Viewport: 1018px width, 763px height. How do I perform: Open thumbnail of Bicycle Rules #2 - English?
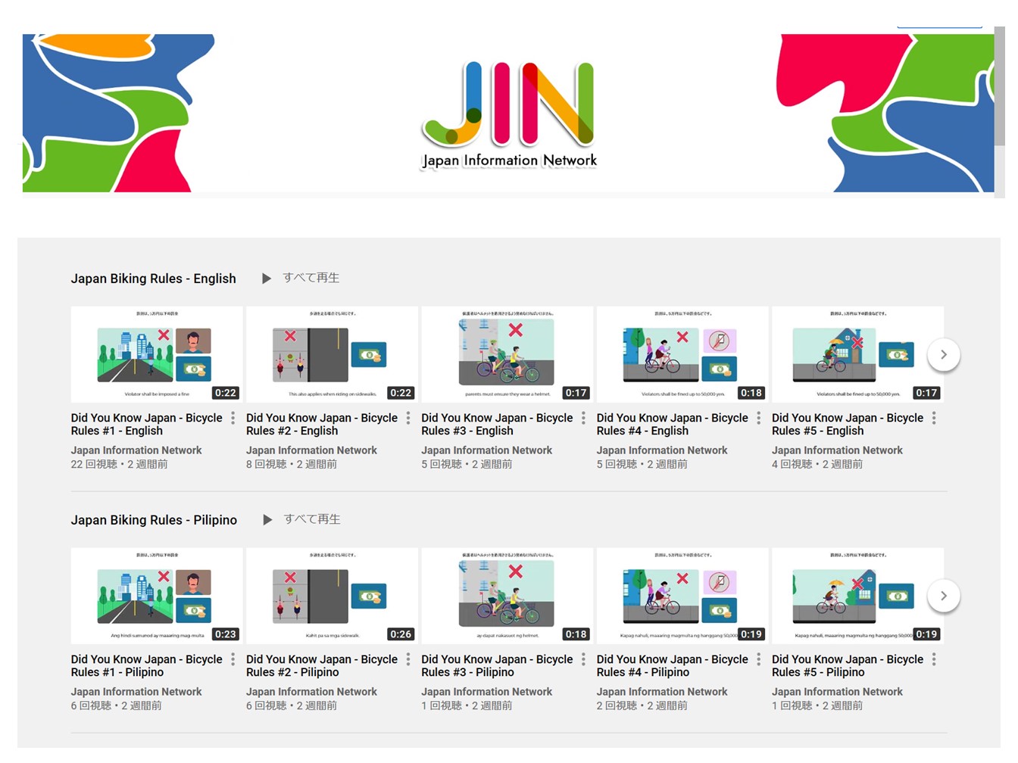click(332, 354)
